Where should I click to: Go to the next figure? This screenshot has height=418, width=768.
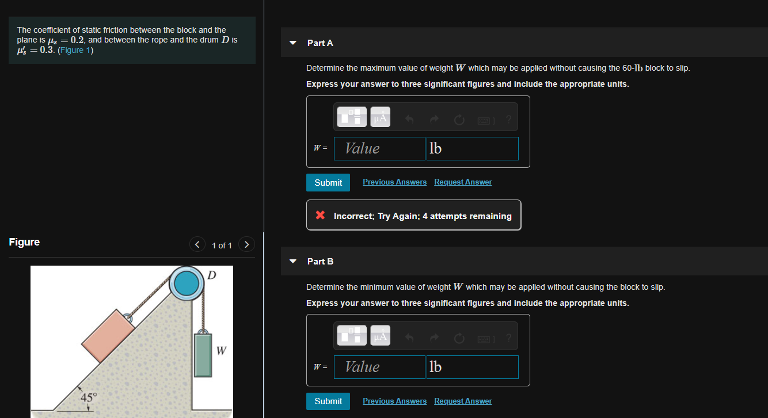click(246, 244)
